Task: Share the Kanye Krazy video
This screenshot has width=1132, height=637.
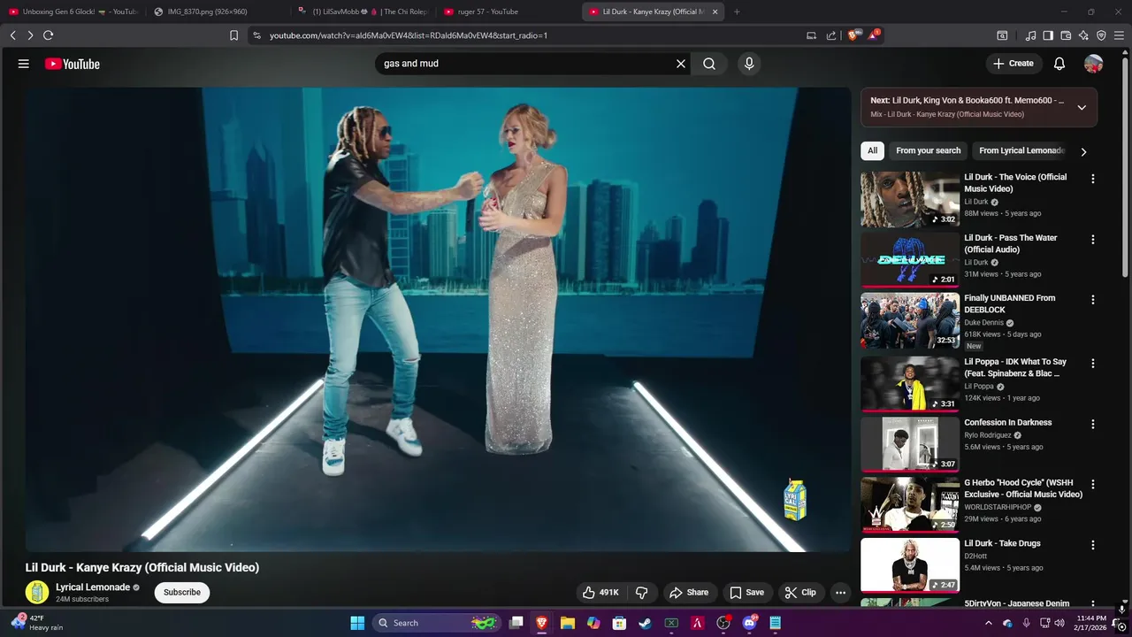Action: 689,593
